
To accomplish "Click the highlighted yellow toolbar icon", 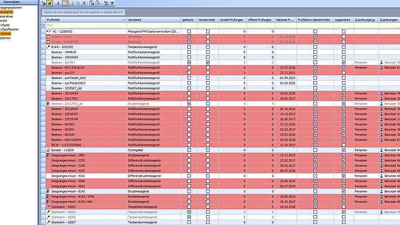I will point(50,3).
